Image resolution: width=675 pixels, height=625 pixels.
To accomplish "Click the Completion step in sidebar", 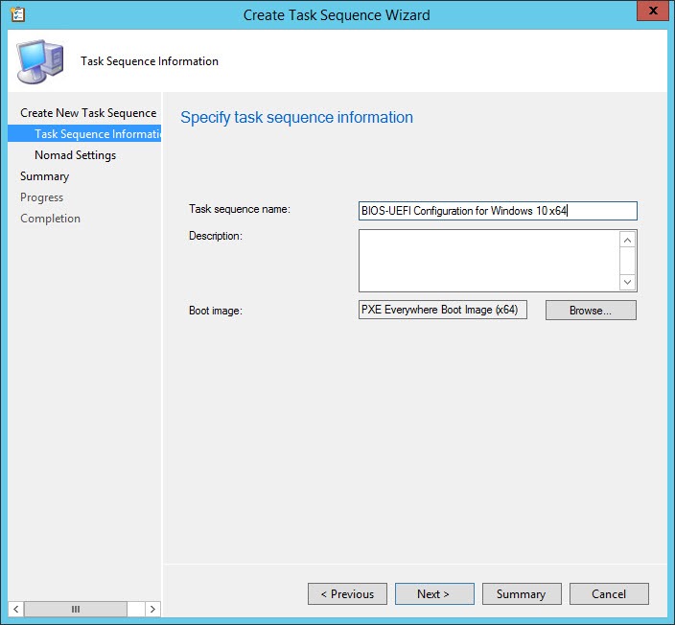I will click(x=50, y=219).
